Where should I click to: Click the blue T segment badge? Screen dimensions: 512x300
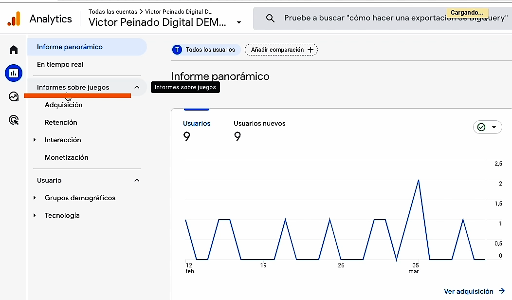[177, 50]
